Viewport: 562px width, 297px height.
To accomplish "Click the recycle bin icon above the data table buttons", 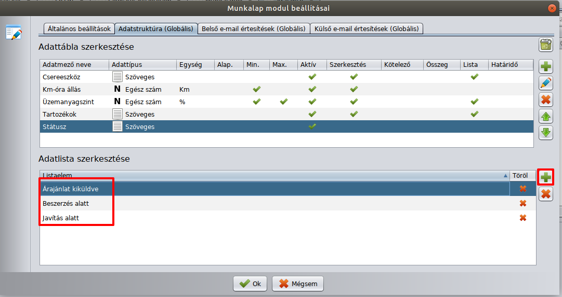I will pos(545,45).
